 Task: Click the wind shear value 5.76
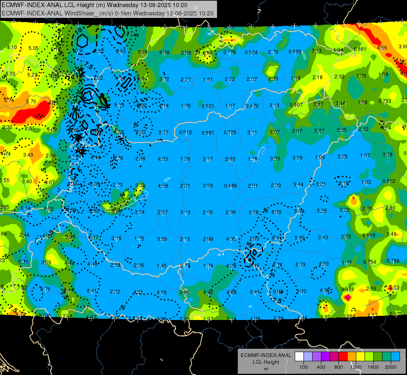coord(45,289)
